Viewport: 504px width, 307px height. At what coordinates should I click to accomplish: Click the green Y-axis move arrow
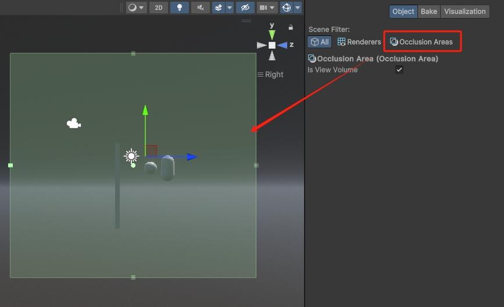coord(145,110)
